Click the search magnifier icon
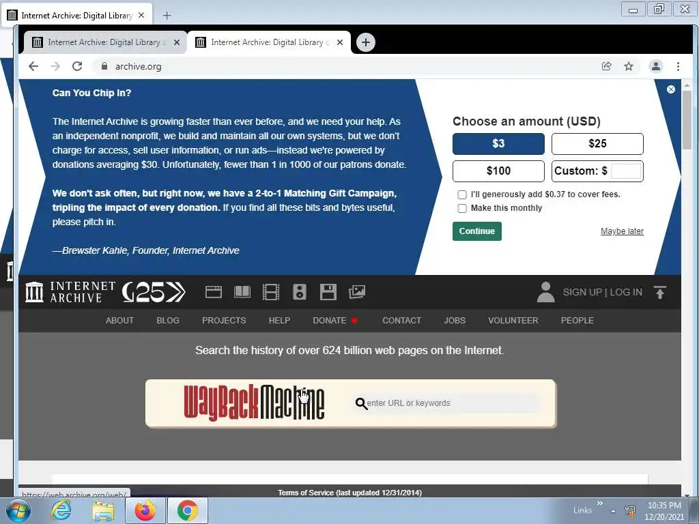Viewport: 699px width, 524px height. (x=361, y=404)
